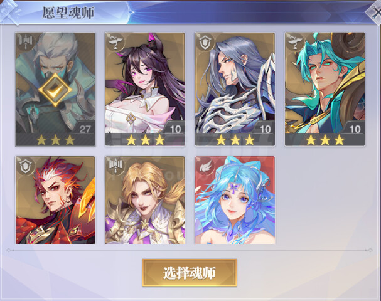Pick the blue-haired girl on red card
Image resolution: width=381 pixels, height=301 pixels.
click(x=235, y=200)
